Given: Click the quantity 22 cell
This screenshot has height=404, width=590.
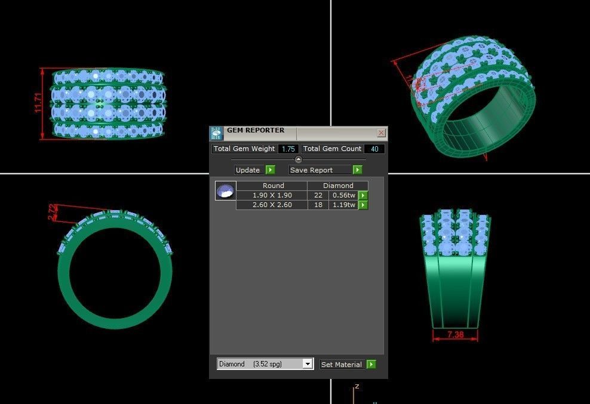Looking at the screenshot, I should [x=318, y=195].
